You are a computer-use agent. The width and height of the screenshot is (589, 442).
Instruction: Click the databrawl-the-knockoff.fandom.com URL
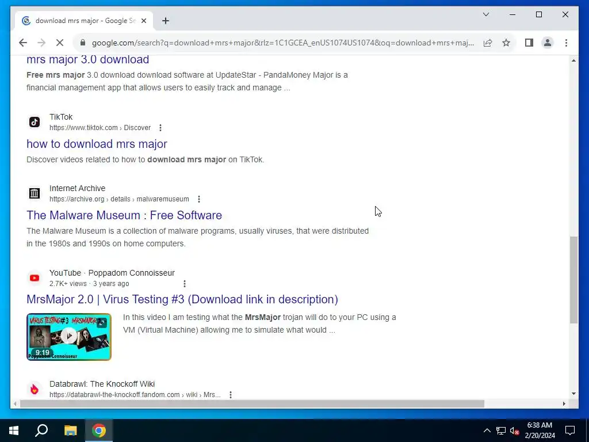click(x=135, y=395)
